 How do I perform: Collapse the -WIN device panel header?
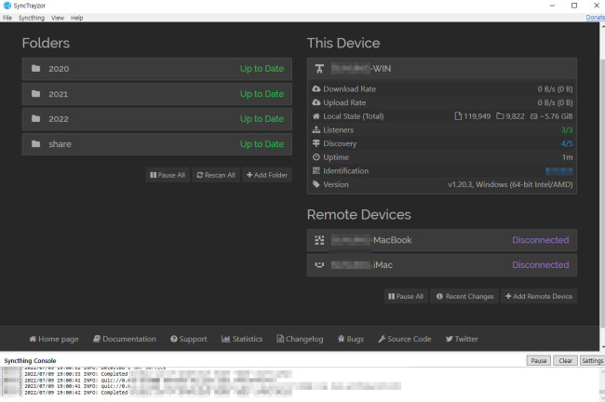click(x=442, y=69)
